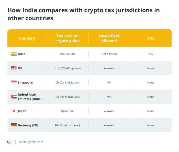
Task: Click India's Not allowed loss offset cell
Action: tap(109, 54)
